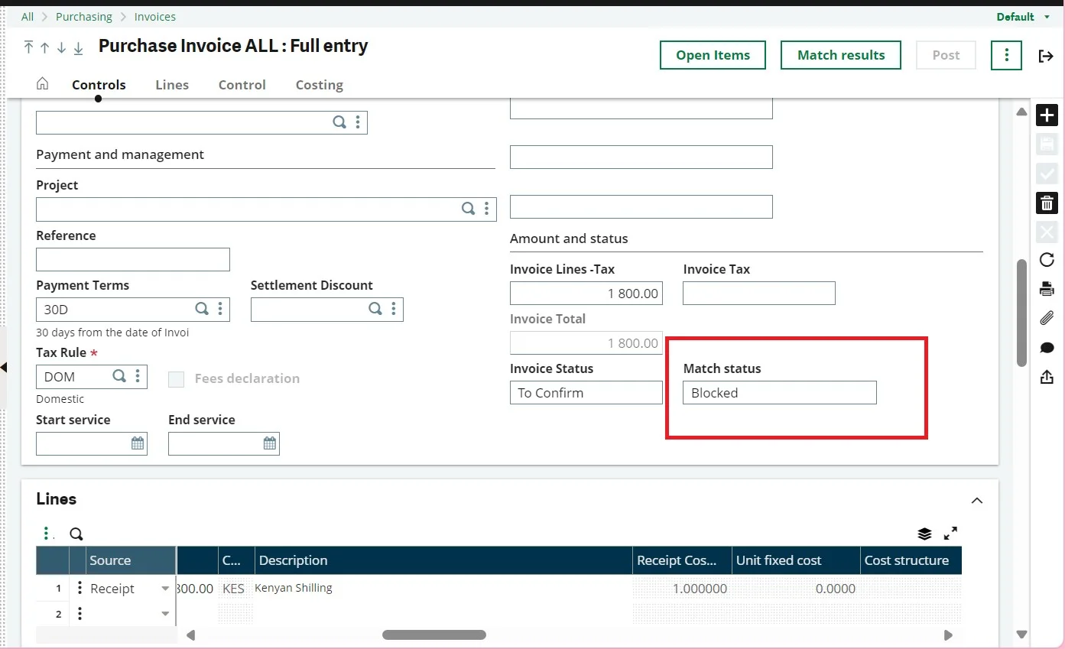Screen dimensions: 1065x649
Task: Switch to the Lines tab
Action: point(172,85)
